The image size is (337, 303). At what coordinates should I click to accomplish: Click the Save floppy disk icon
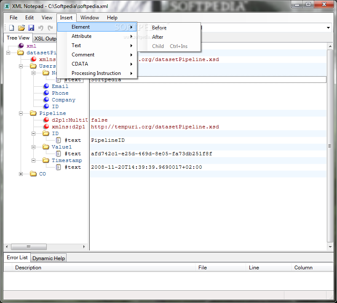coord(31,28)
